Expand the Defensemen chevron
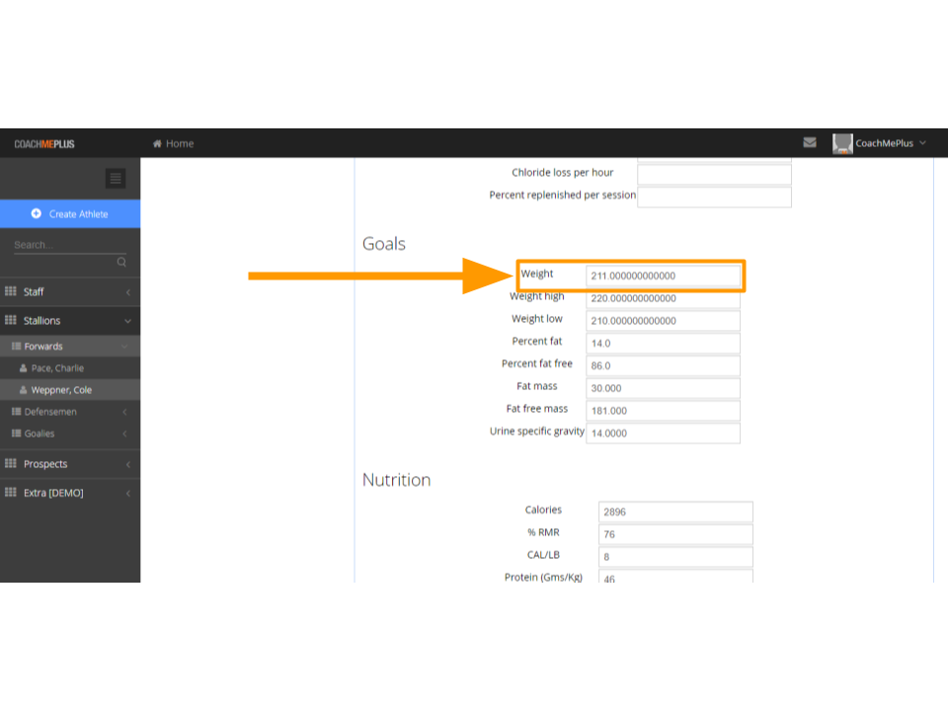This screenshot has width=948, height=711. [125, 413]
